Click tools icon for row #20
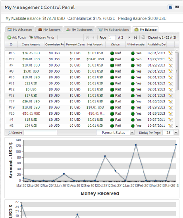The height and width of the screenshot is (218, 183). click(x=171, y=114)
